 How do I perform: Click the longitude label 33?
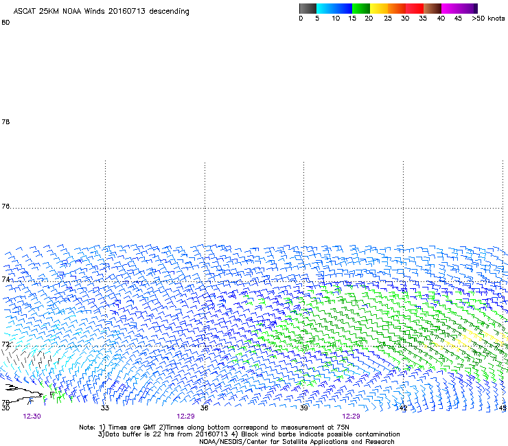click(x=105, y=408)
